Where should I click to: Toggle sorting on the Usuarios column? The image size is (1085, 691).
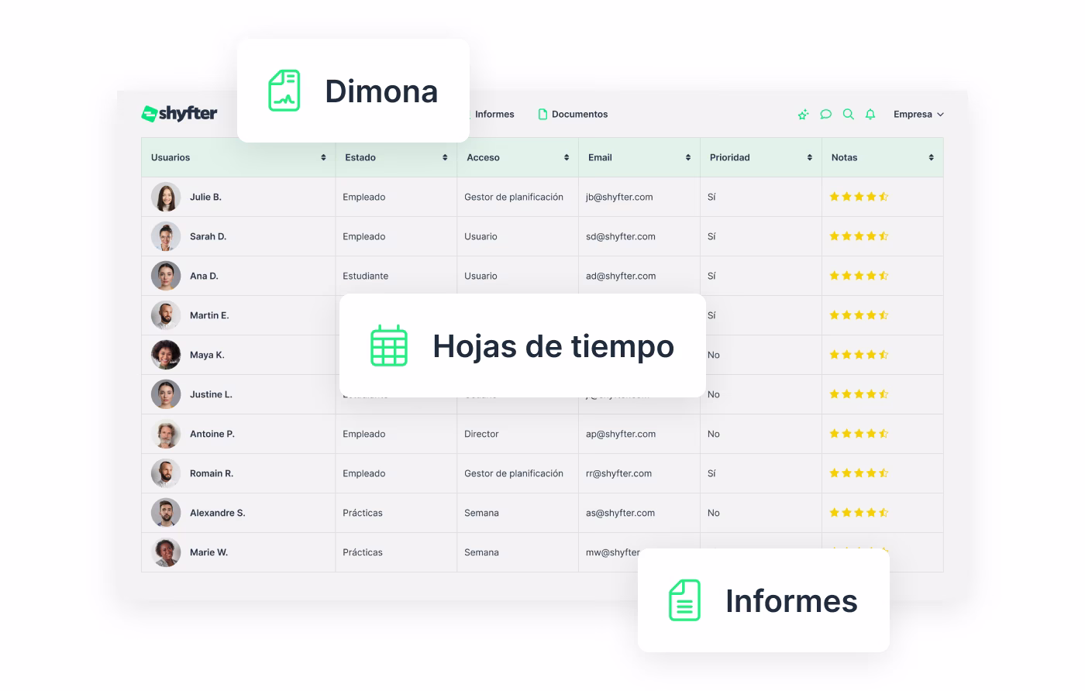[x=323, y=157]
